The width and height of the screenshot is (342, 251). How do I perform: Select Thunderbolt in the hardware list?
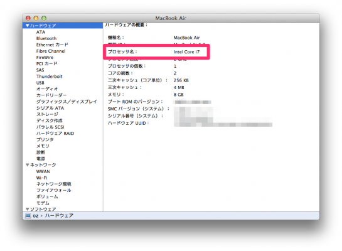[50, 77]
